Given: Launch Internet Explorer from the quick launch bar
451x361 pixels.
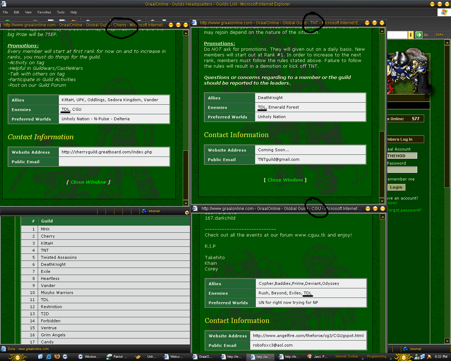Looking at the screenshot, I should [49, 357].
